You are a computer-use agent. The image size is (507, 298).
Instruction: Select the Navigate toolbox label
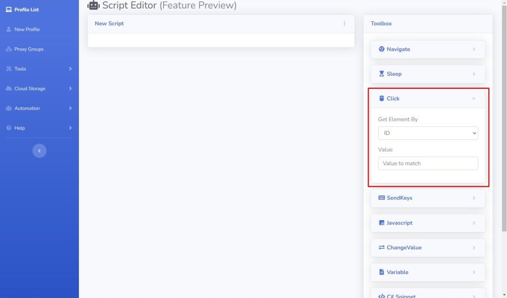coord(398,49)
